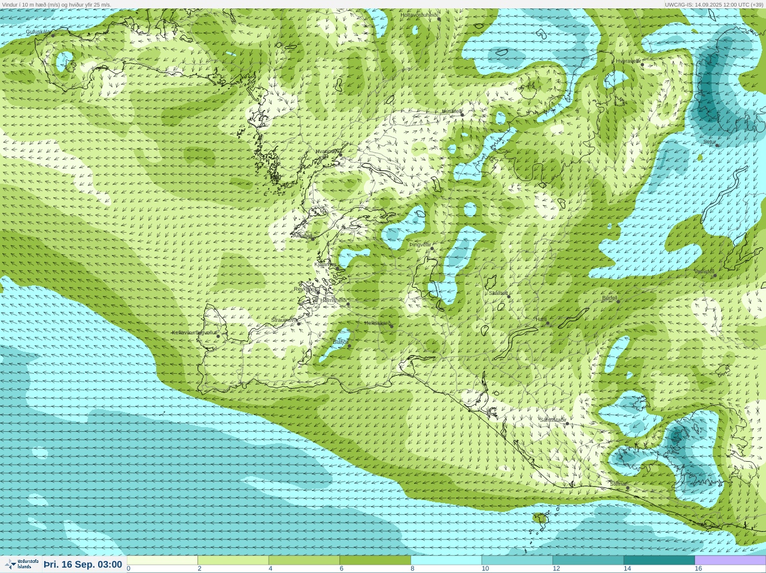Image resolution: width=766 pixels, height=573 pixels.
Task: Click the 0–2 m/s pale yellow legend swatch
Action: click(162, 560)
